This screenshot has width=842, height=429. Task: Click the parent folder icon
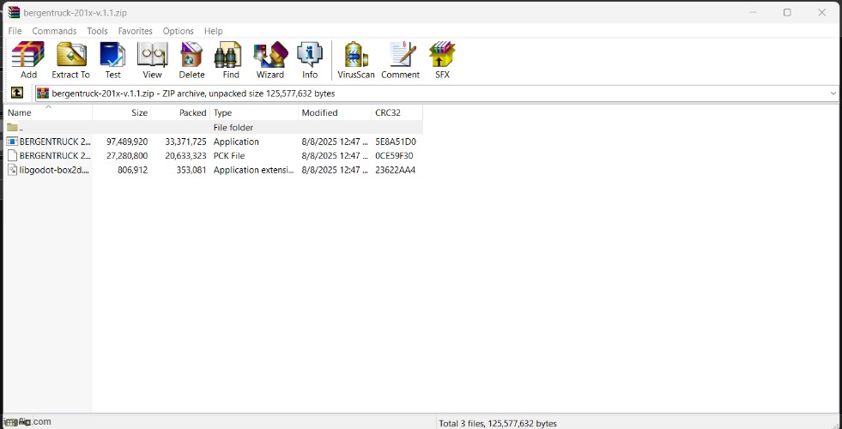point(12,127)
